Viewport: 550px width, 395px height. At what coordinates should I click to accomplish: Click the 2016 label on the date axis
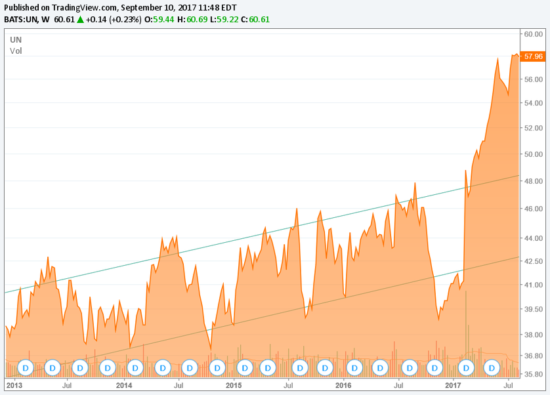(x=343, y=386)
